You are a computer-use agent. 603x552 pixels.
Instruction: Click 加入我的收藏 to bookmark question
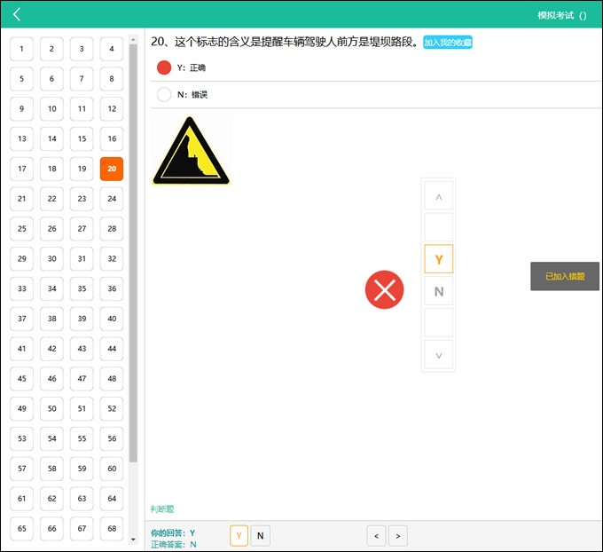click(447, 43)
